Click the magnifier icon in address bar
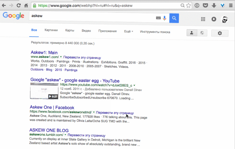This screenshot has width=235, height=149. (183, 5)
